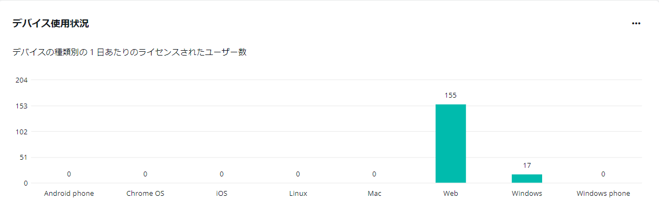
Task: Select the Linux axis label
Action: [298, 193]
